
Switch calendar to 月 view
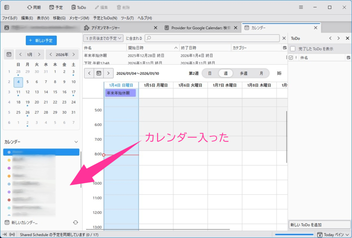click(261, 73)
